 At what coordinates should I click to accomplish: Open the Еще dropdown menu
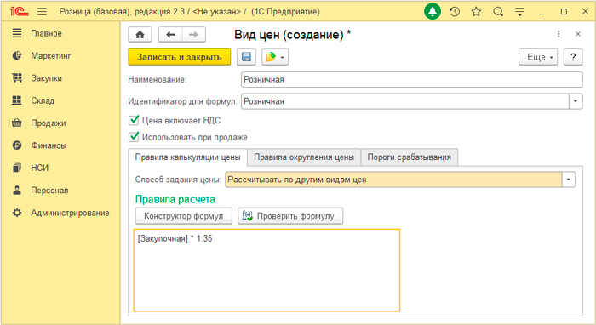[x=538, y=57]
